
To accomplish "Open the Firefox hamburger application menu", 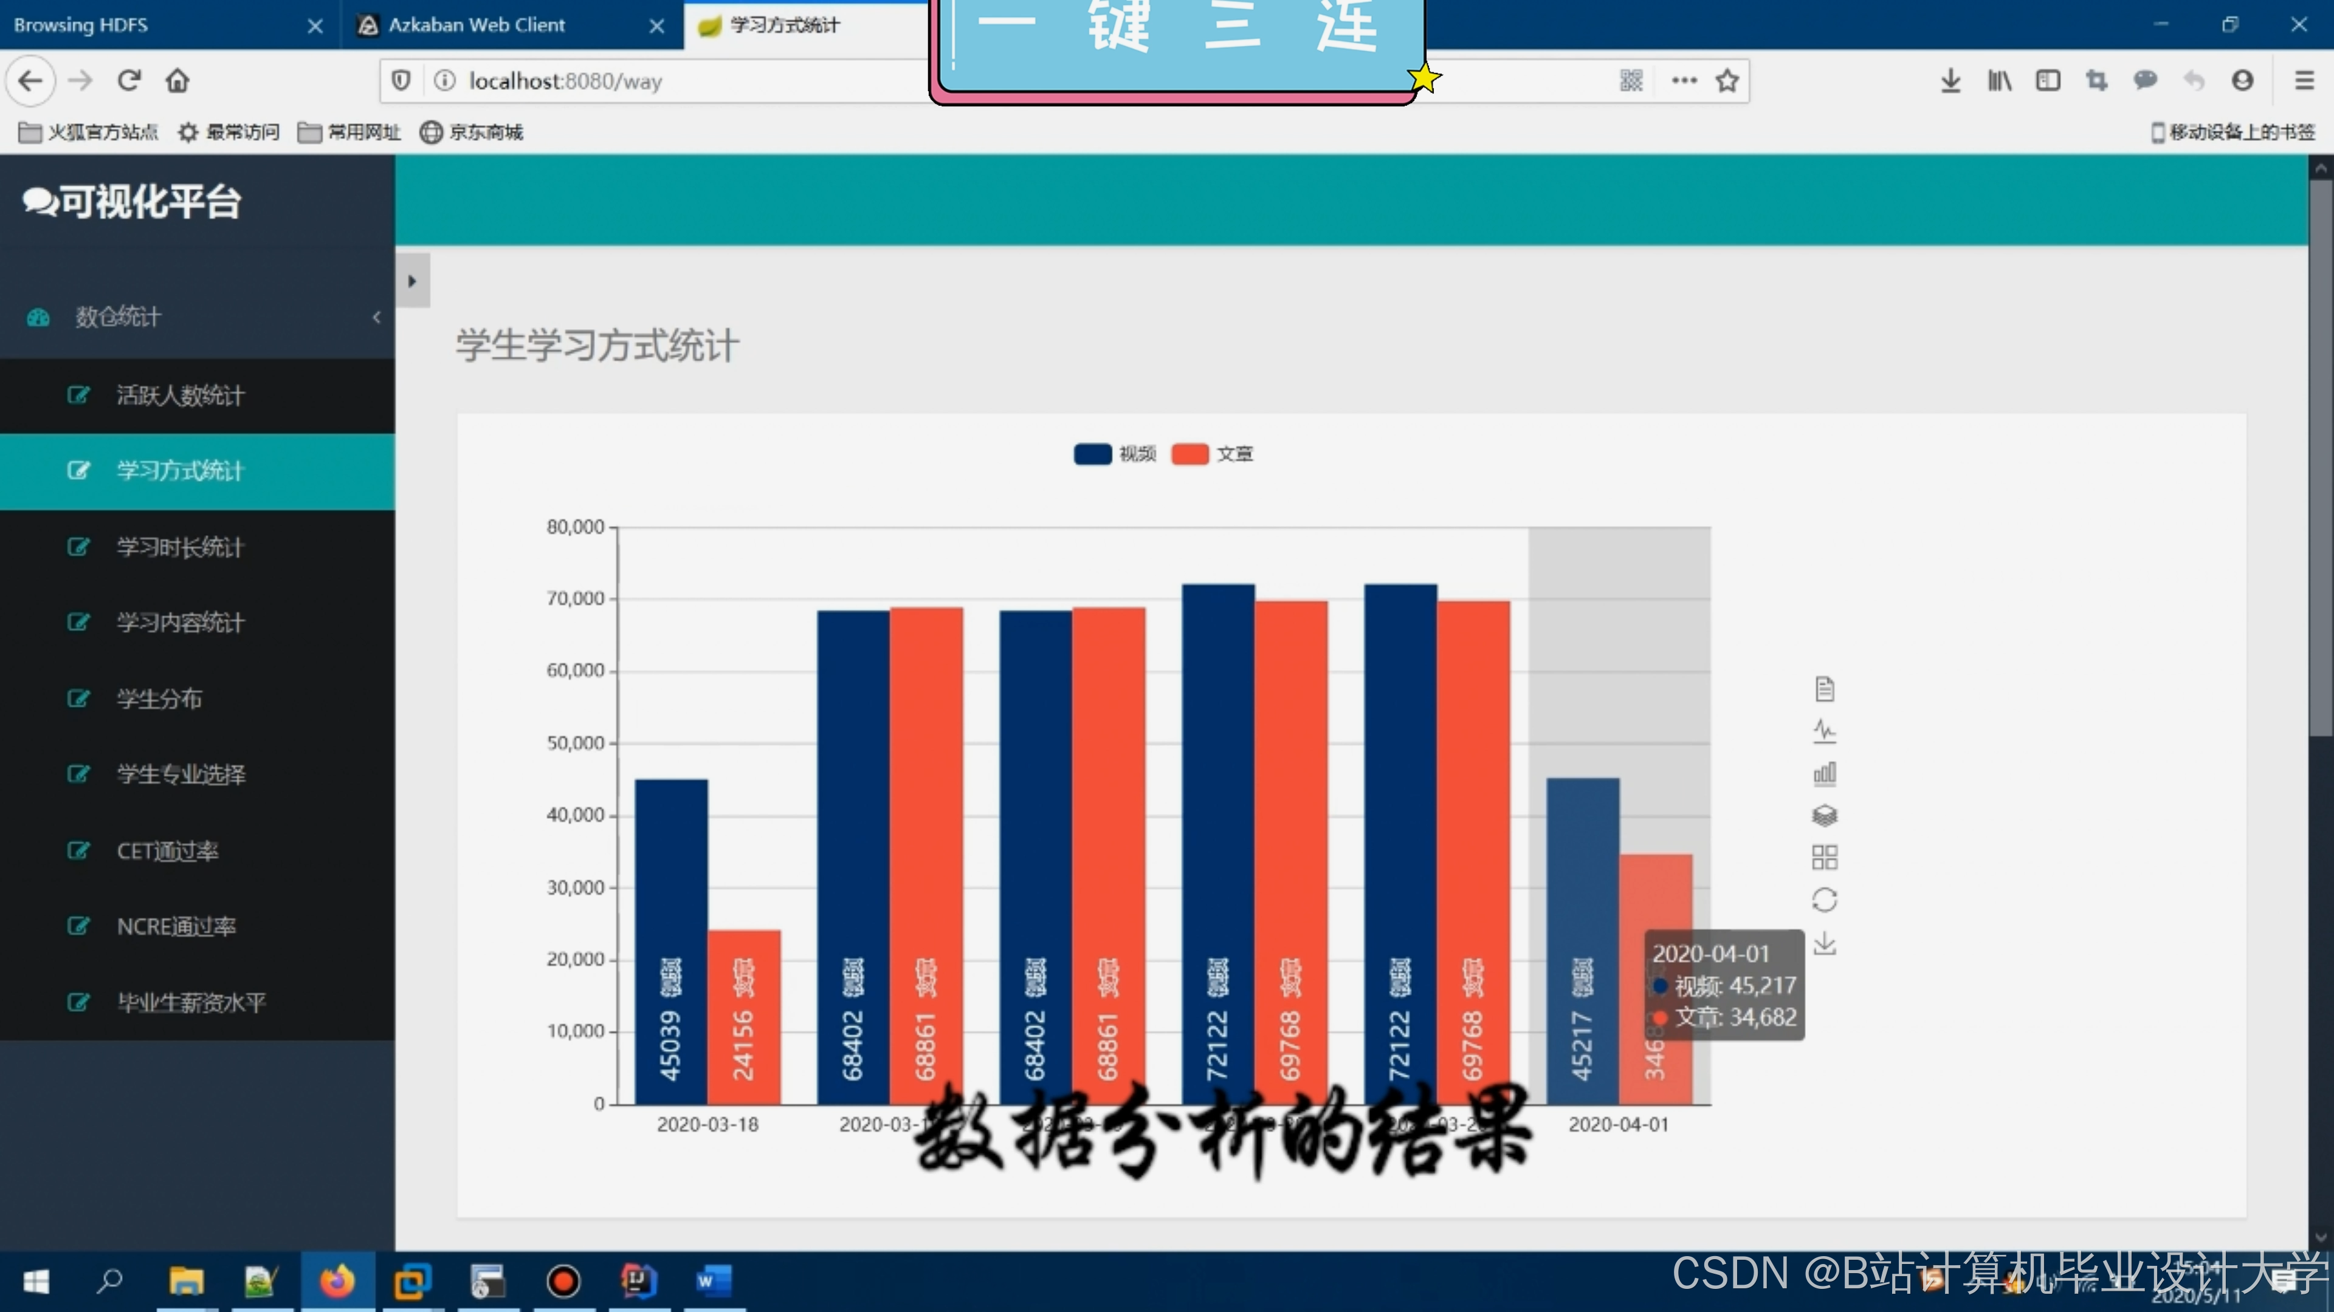I will tap(2304, 81).
